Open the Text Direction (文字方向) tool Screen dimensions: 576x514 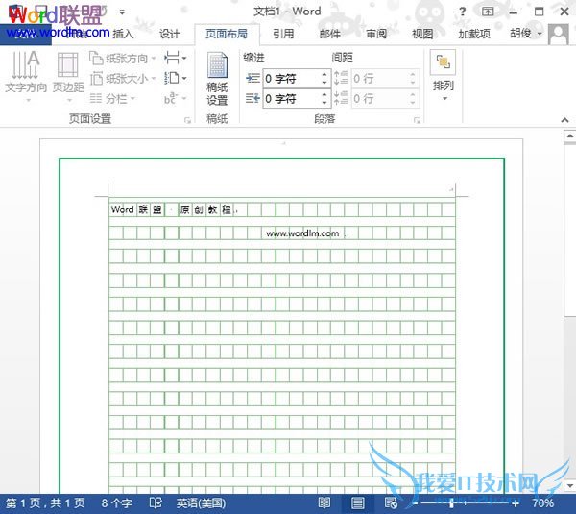point(26,75)
